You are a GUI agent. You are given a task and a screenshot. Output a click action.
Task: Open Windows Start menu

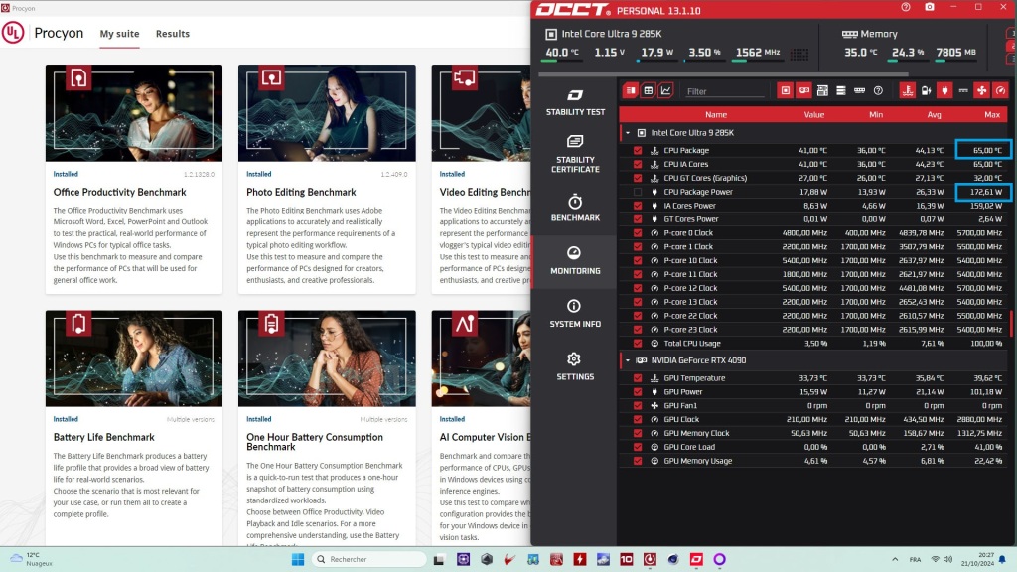(x=298, y=559)
